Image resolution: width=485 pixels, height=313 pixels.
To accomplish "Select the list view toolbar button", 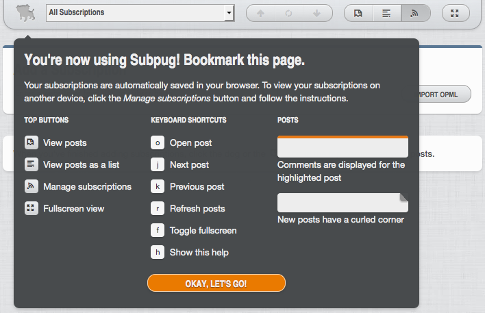I will (x=386, y=13).
